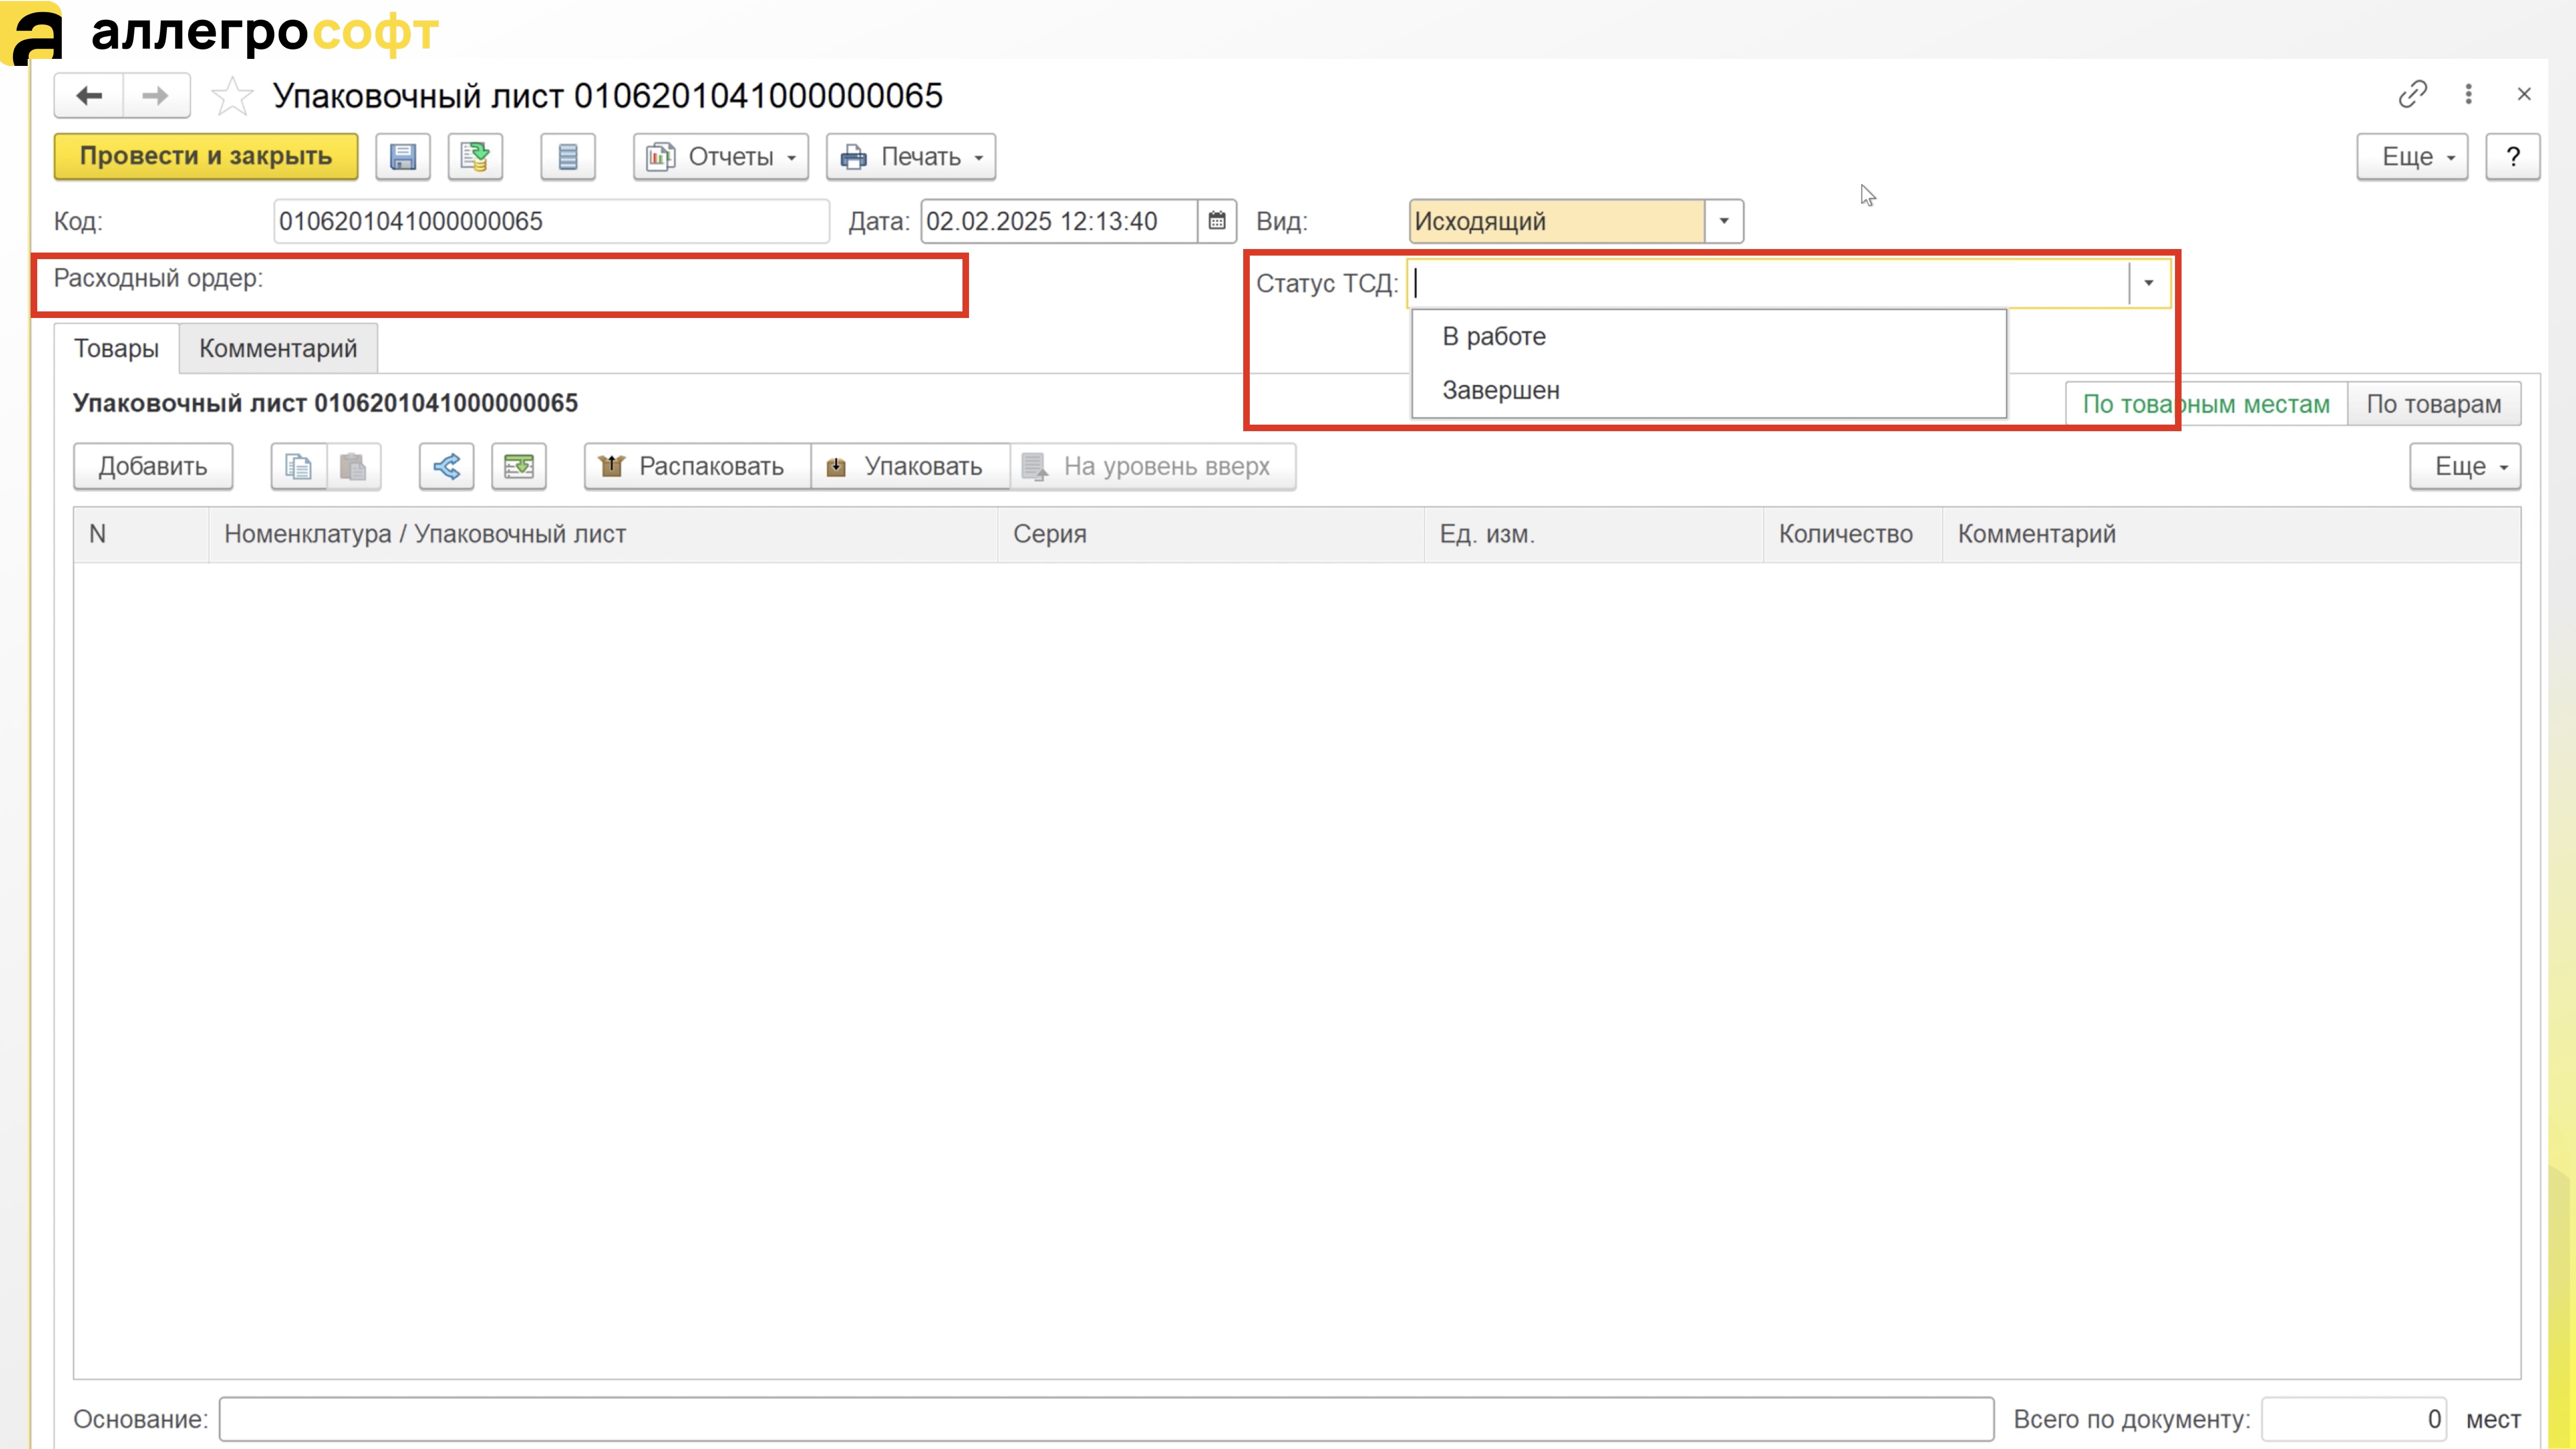Open the Вид dropdown arrow
The height and width of the screenshot is (1449, 2576).
pos(1724,221)
